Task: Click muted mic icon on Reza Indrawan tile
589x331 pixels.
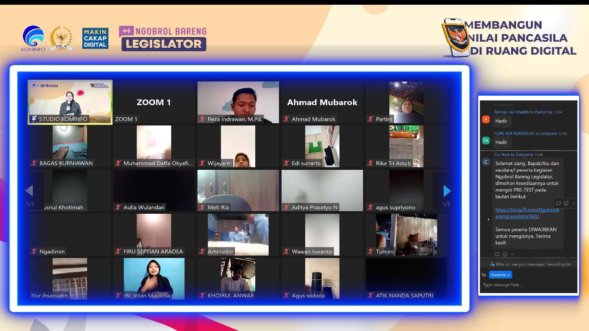Action: tap(202, 119)
